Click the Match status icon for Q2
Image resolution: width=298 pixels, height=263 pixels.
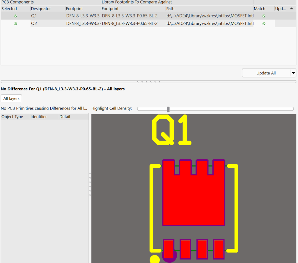point(264,24)
